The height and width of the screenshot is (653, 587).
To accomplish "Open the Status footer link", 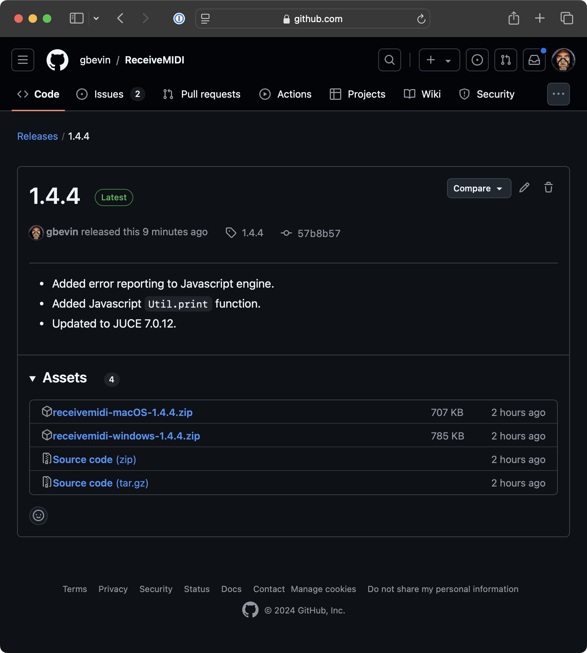I will tap(197, 589).
